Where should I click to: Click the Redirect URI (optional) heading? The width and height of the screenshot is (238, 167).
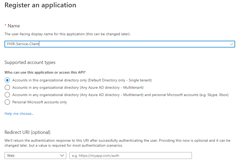coord(28,132)
